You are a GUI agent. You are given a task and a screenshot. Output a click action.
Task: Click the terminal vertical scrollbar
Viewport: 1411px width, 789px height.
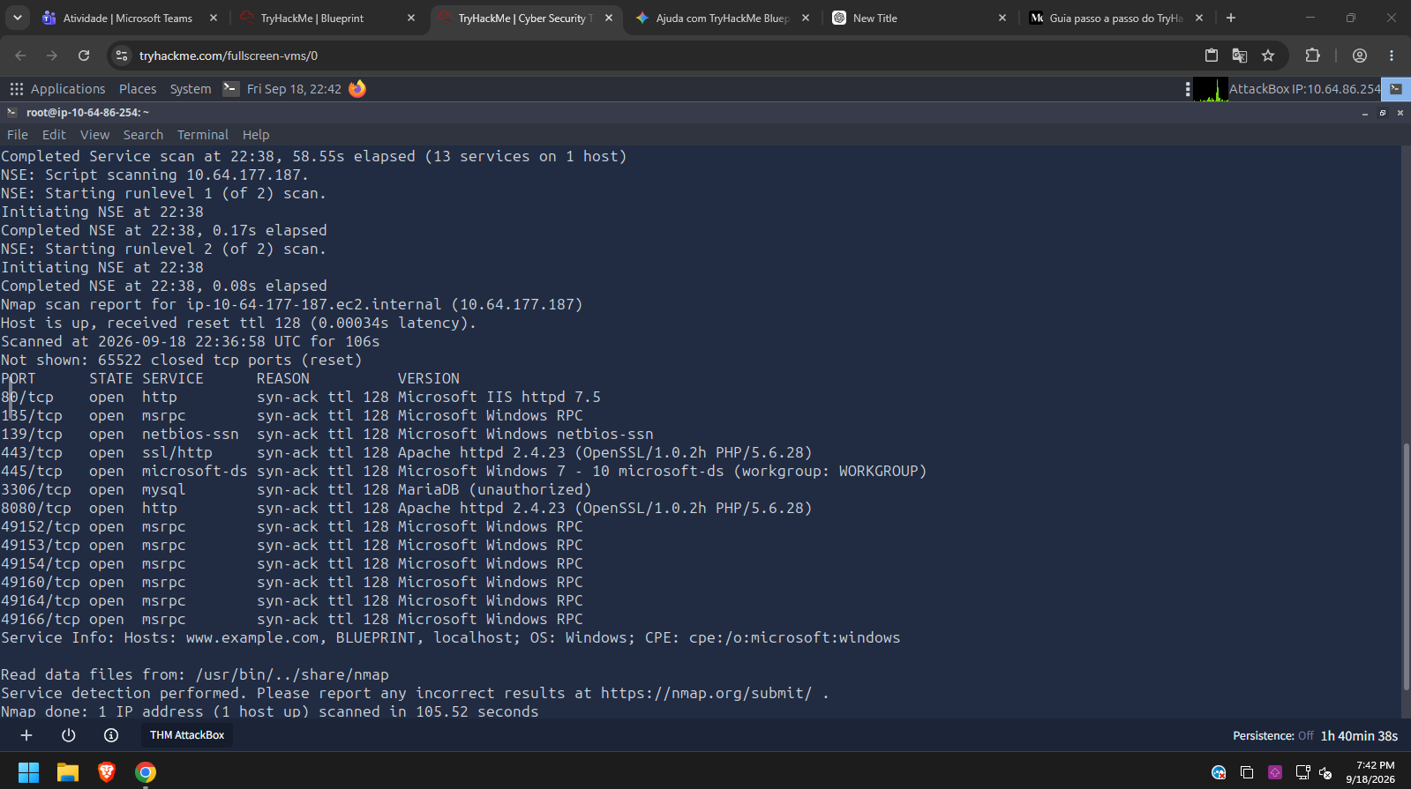tap(1406, 566)
